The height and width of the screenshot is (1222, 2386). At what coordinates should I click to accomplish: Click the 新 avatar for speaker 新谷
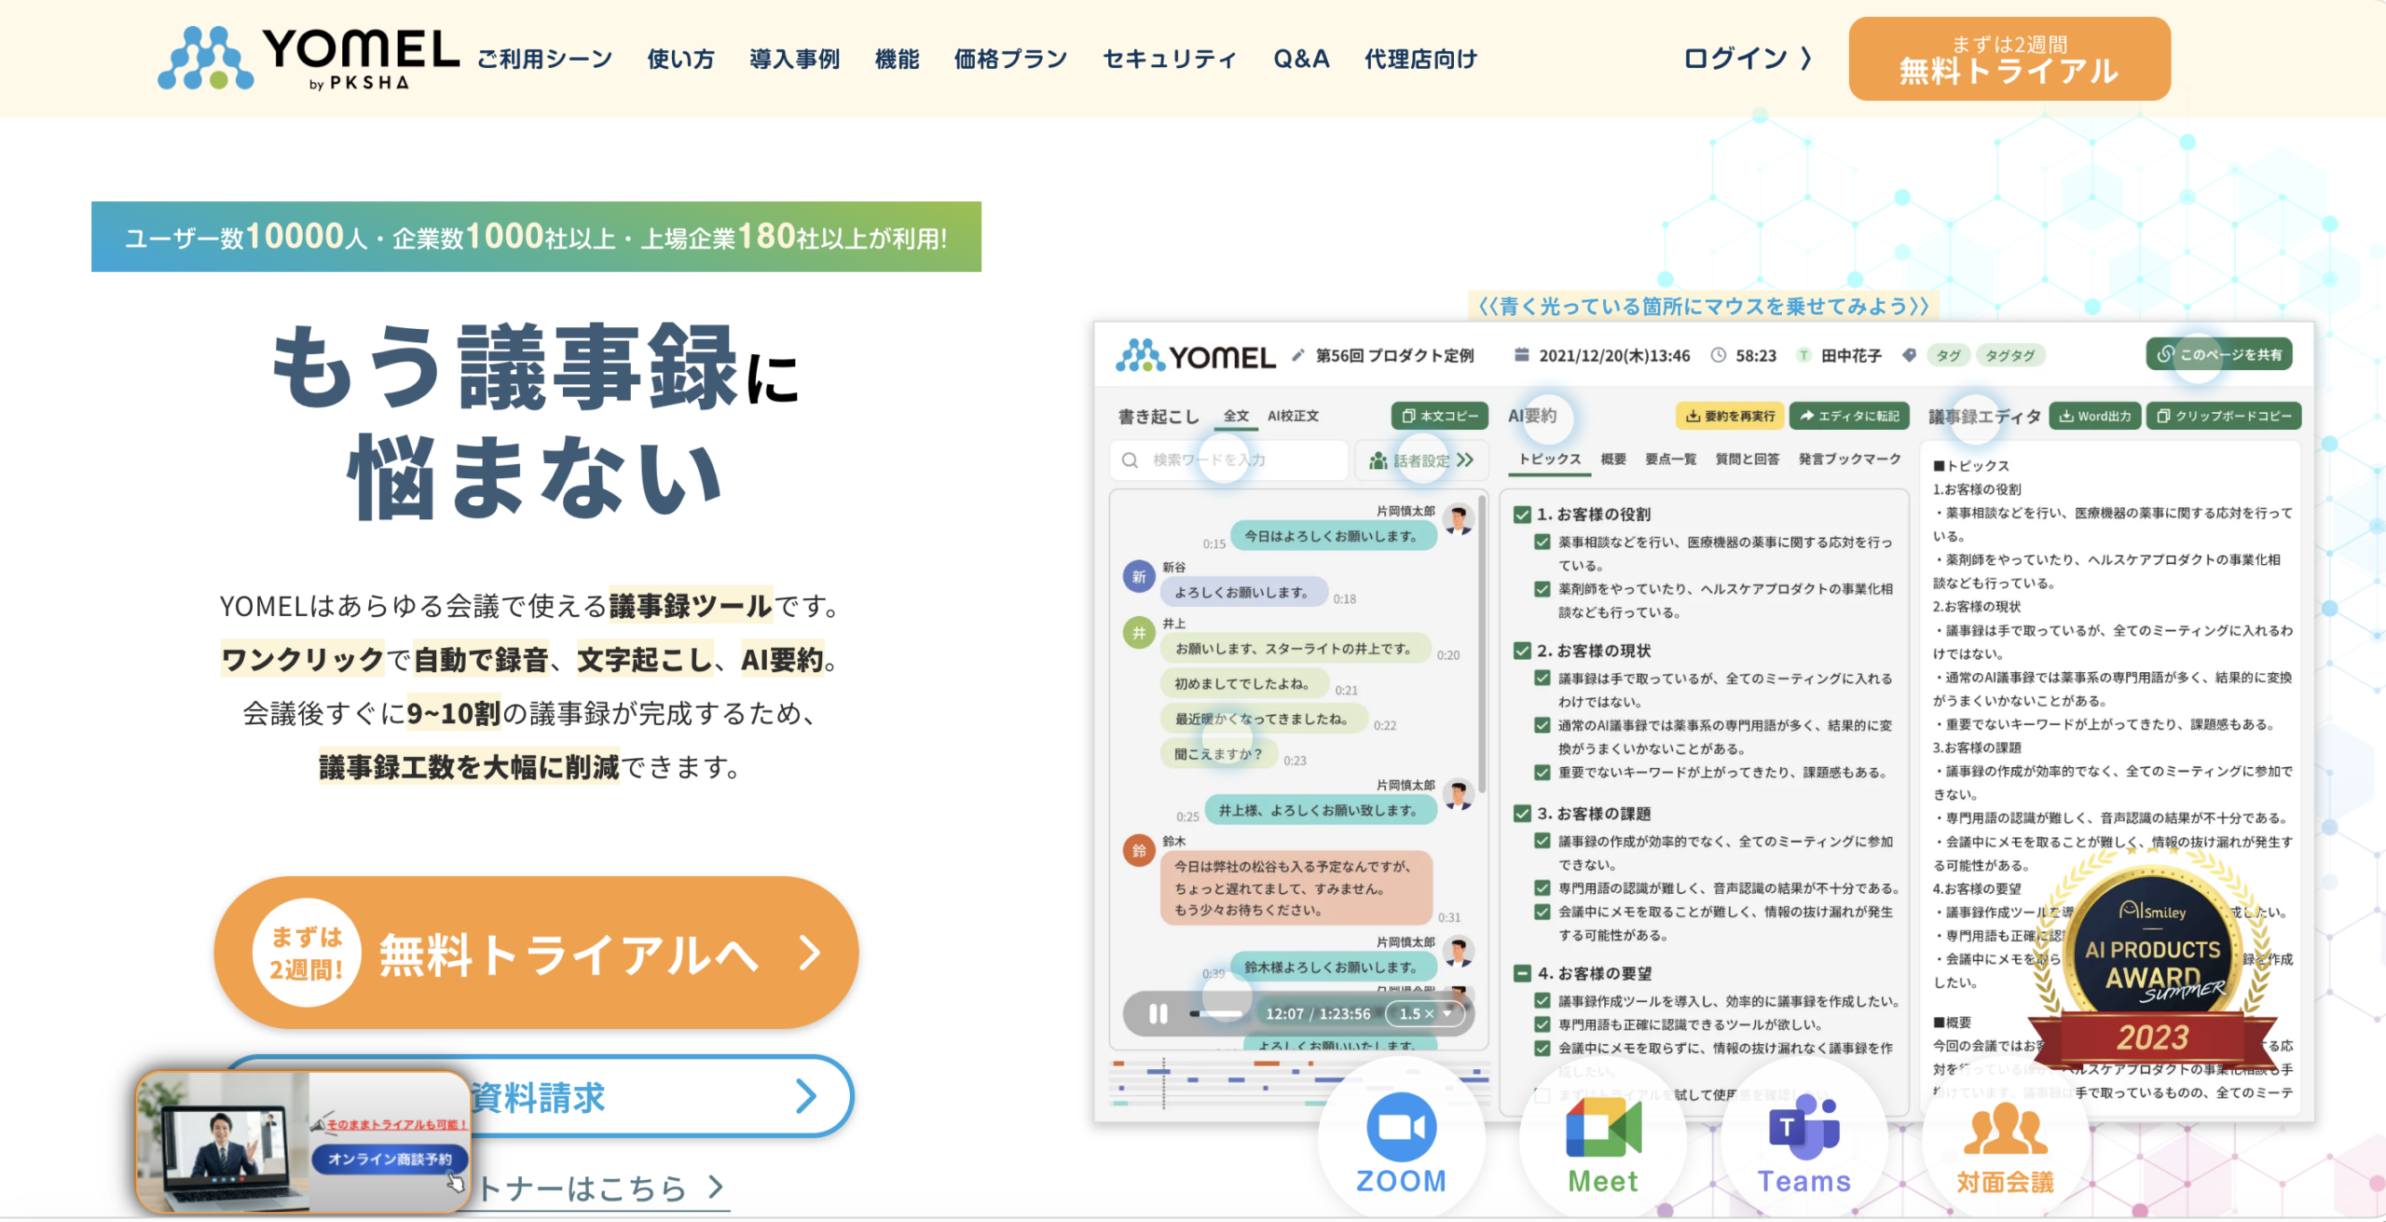[x=1139, y=577]
